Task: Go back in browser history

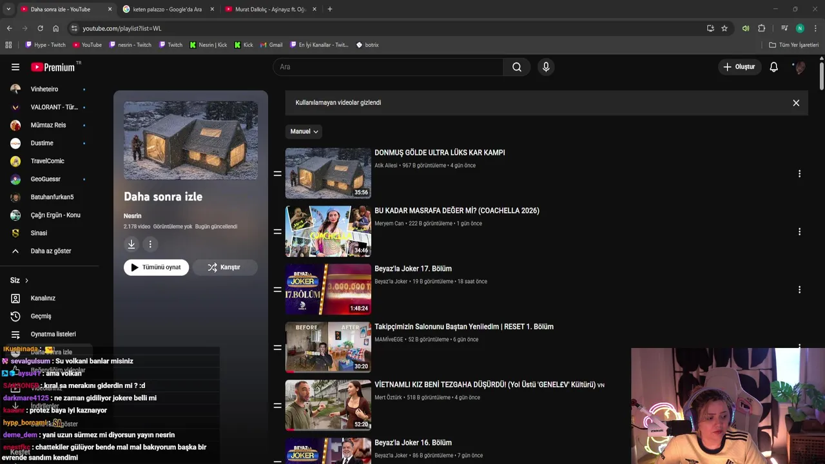Action: [9, 28]
